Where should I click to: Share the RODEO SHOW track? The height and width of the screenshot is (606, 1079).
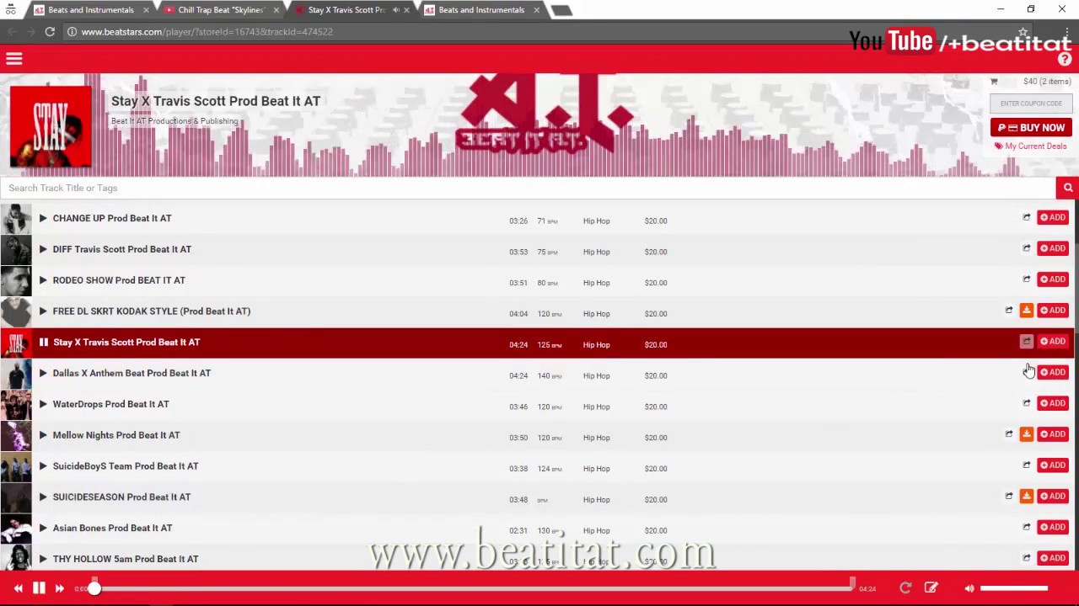click(x=1026, y=279)
